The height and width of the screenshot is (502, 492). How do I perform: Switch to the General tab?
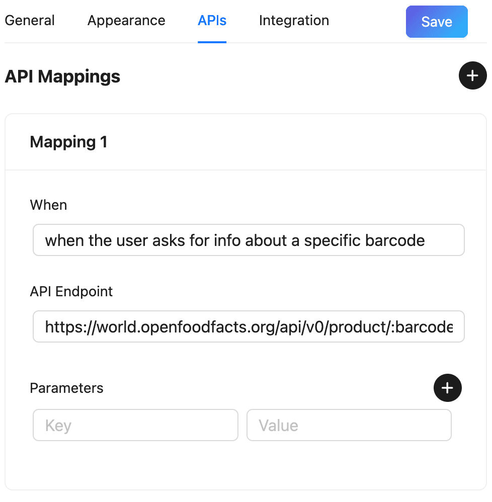(x=30, y=21)
